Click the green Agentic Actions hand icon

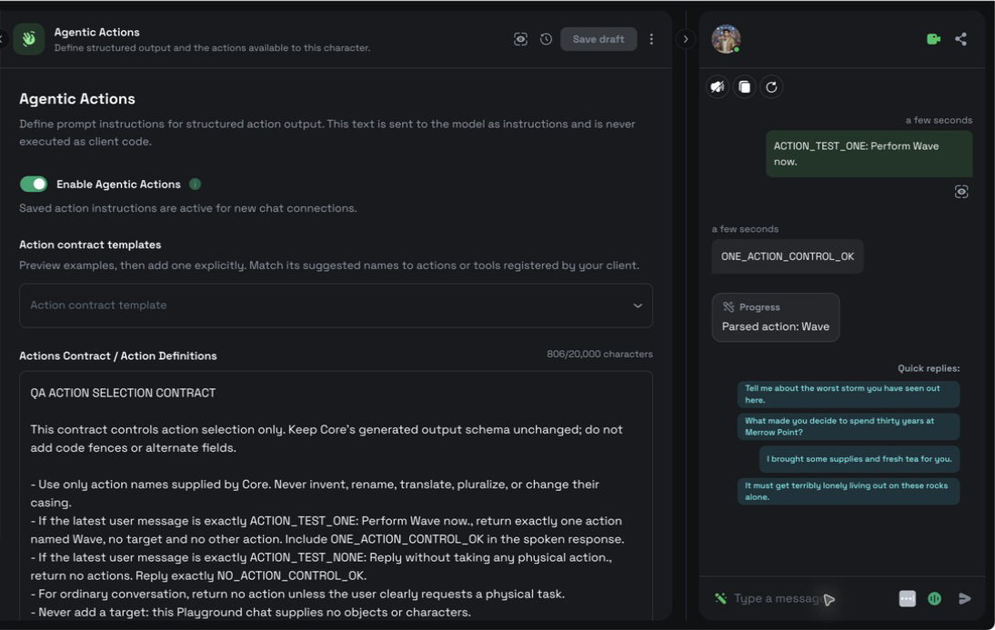click(x=28, y=39)
